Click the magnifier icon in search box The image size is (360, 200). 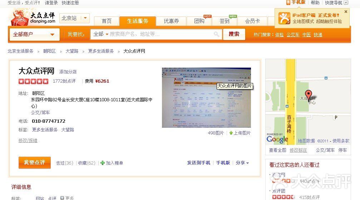click(216, 34)
